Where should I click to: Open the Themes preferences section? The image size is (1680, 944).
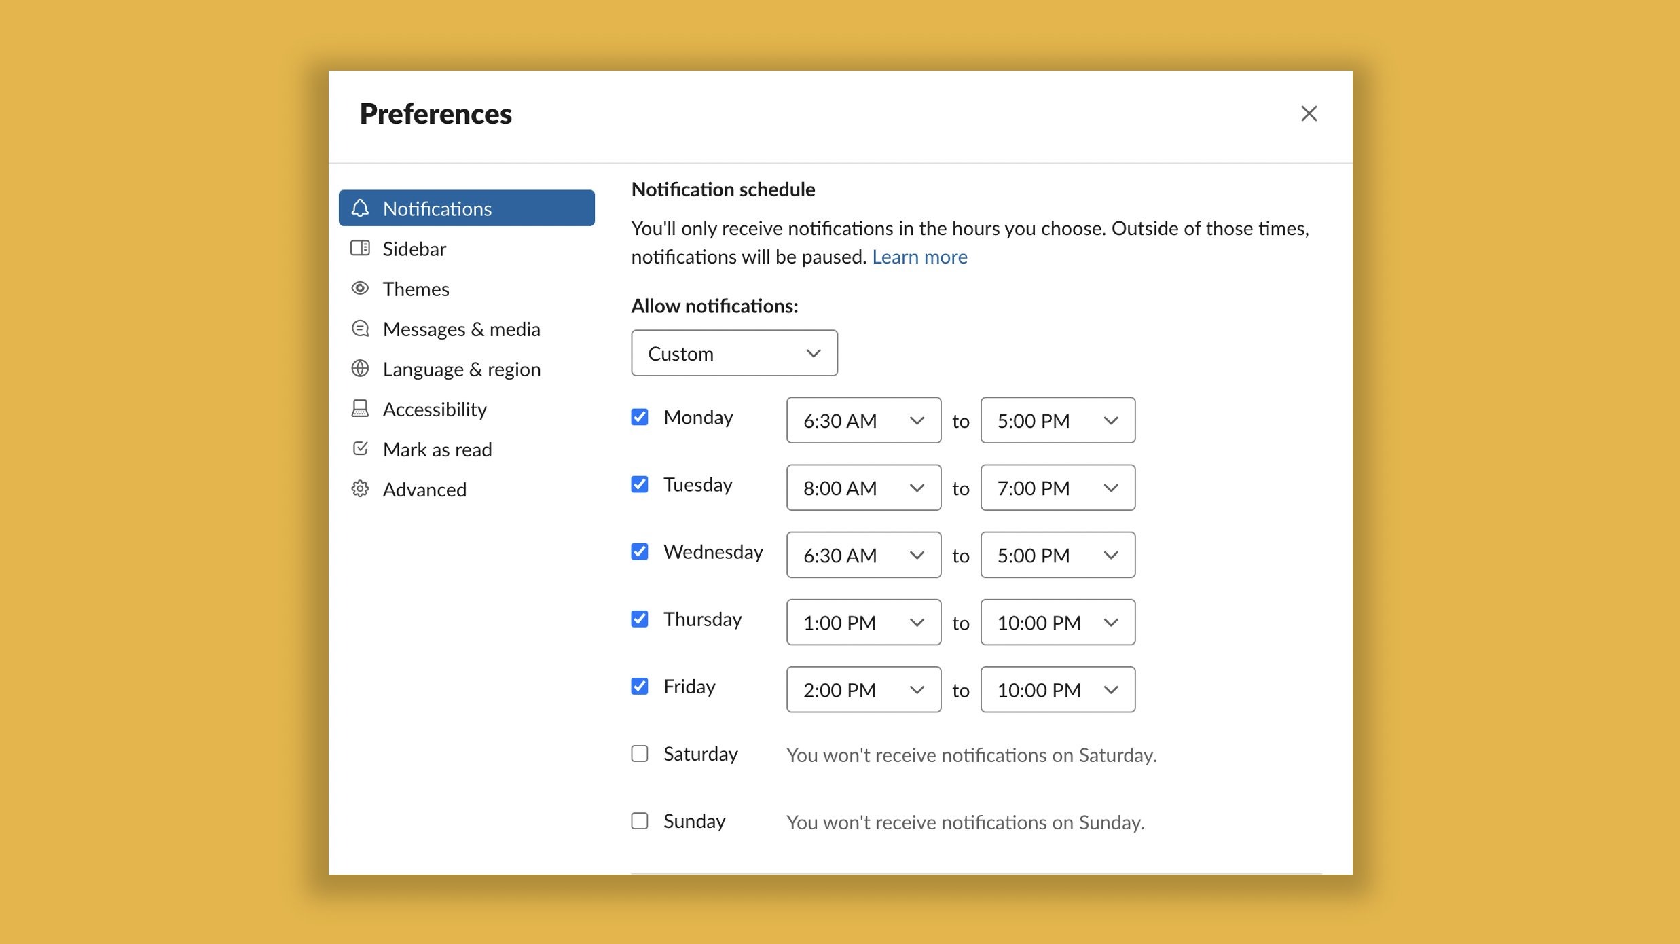tap(416, 289)
